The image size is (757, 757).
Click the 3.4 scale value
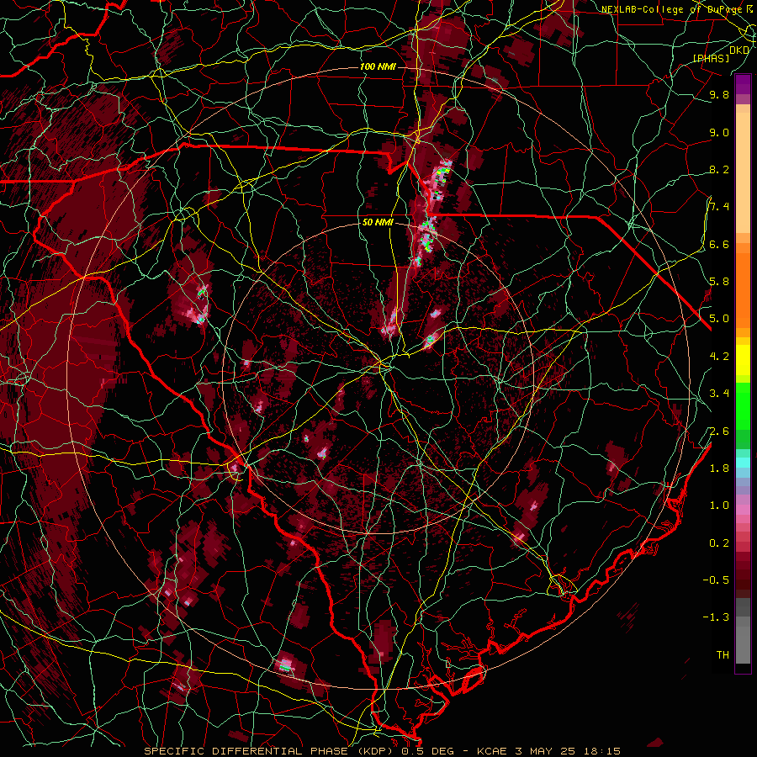coord(719,393)
